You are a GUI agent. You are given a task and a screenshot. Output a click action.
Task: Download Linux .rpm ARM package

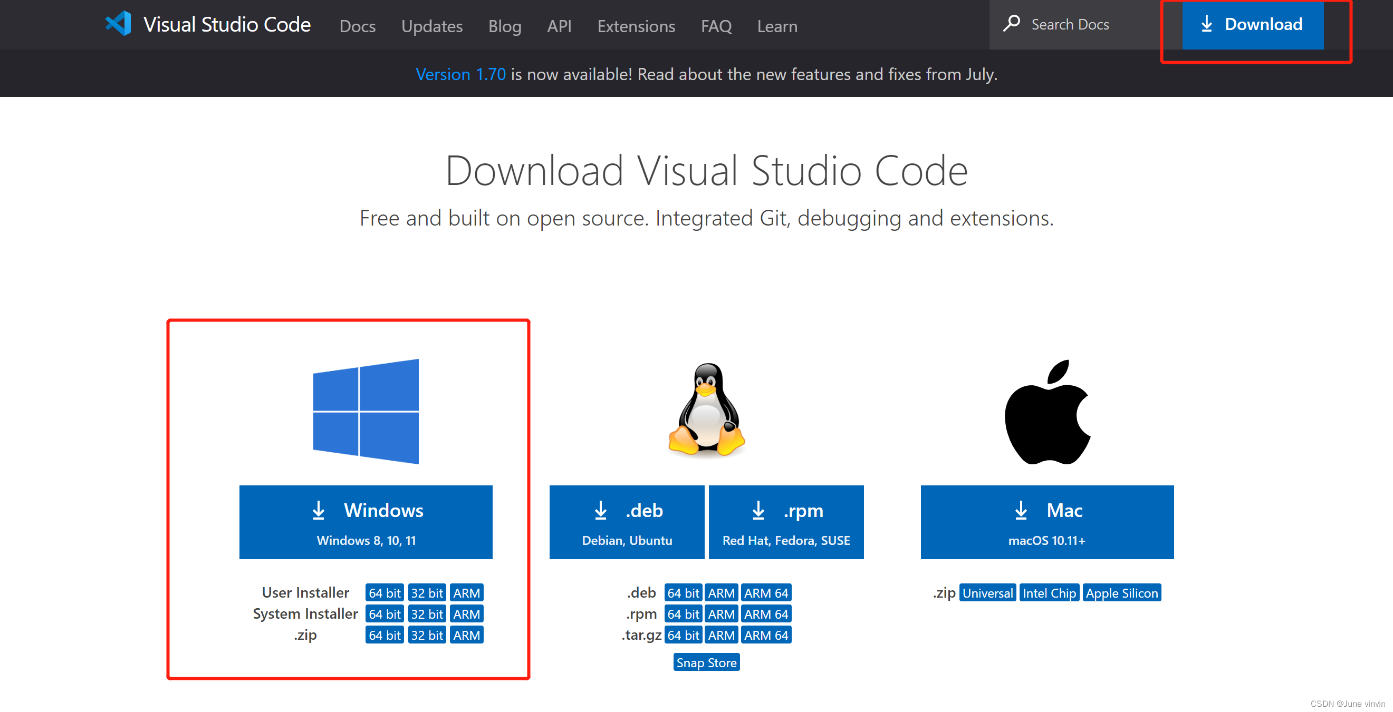coord(722,613)
